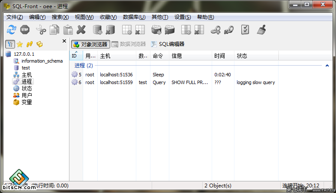Open the 搜索 menu
The width and height of the screenshot is (336, 193).
coord(60,17)
